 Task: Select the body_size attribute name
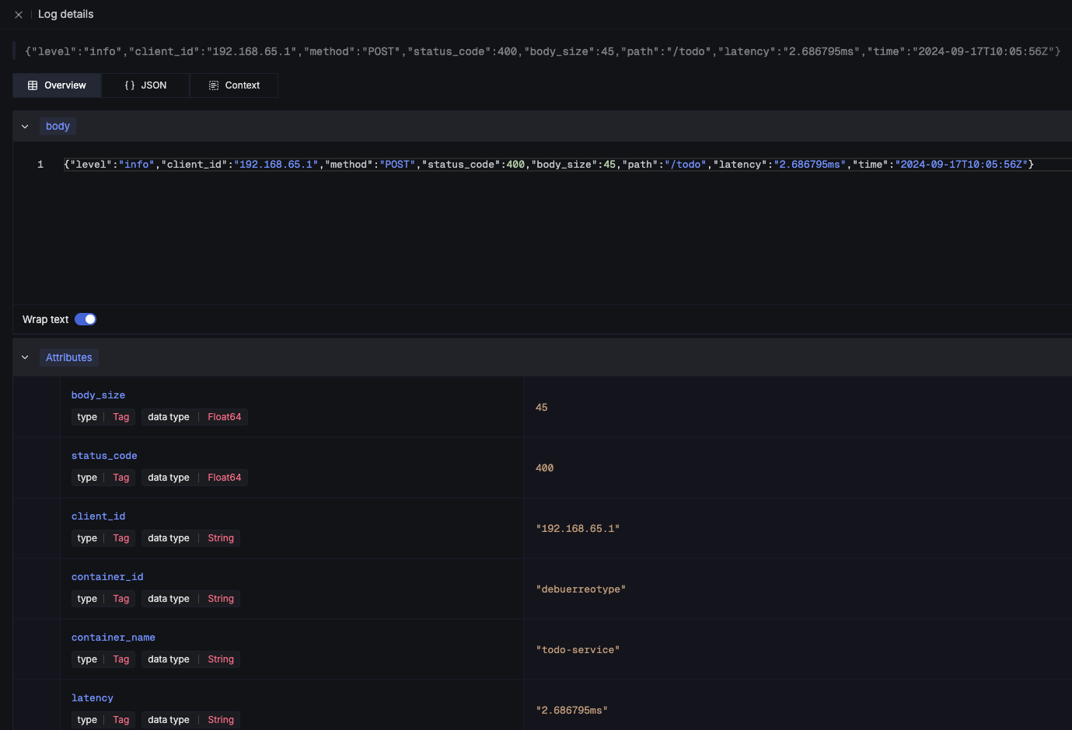coord(98,395)
